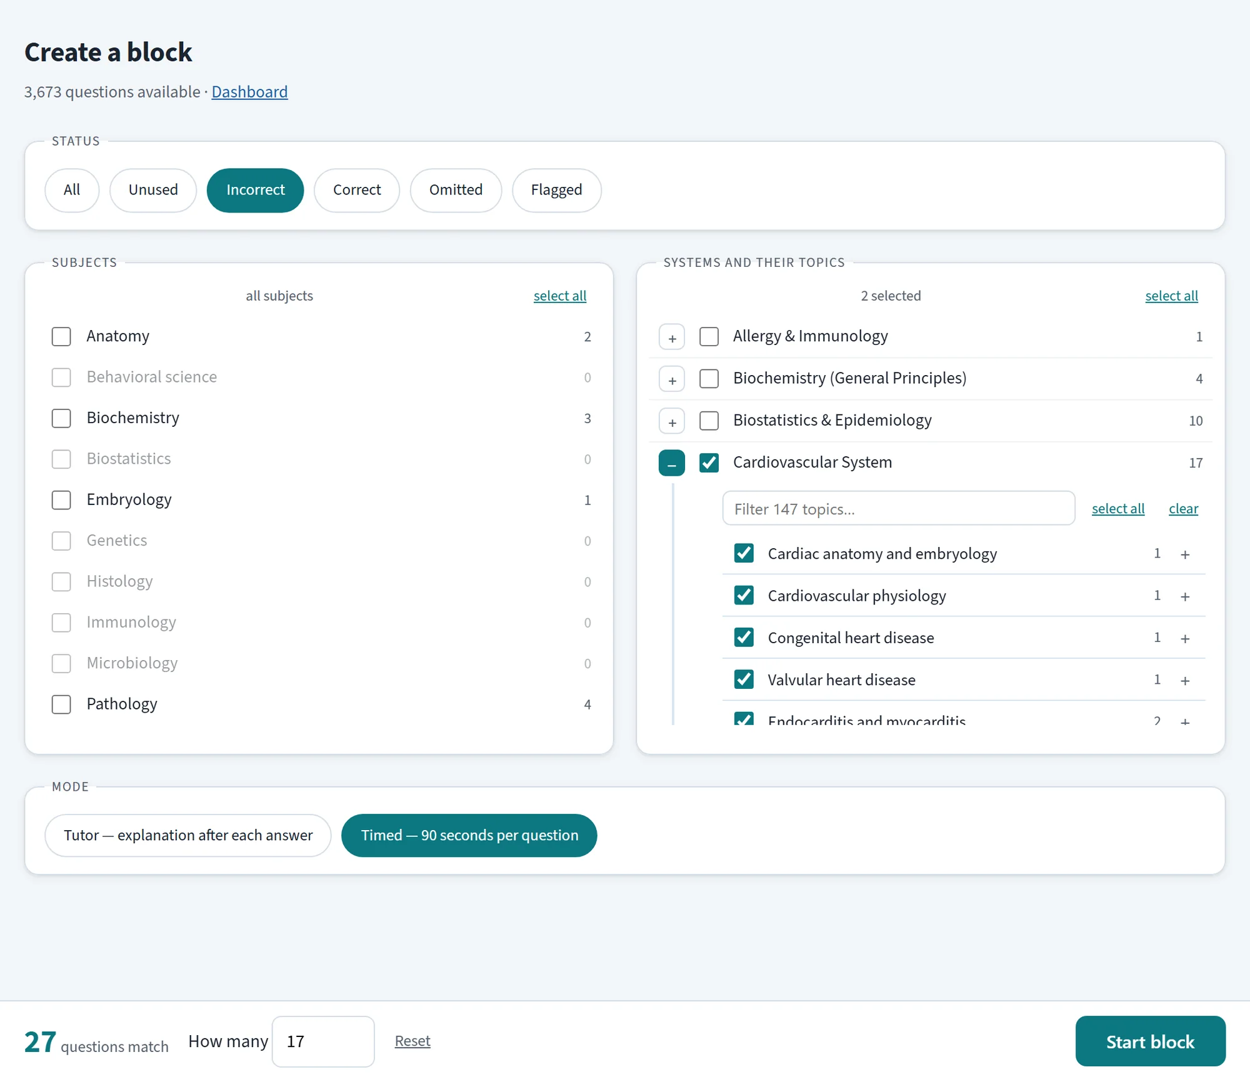
Task: Uncheck Valvular heart disease topic
Action: [744, 679]
